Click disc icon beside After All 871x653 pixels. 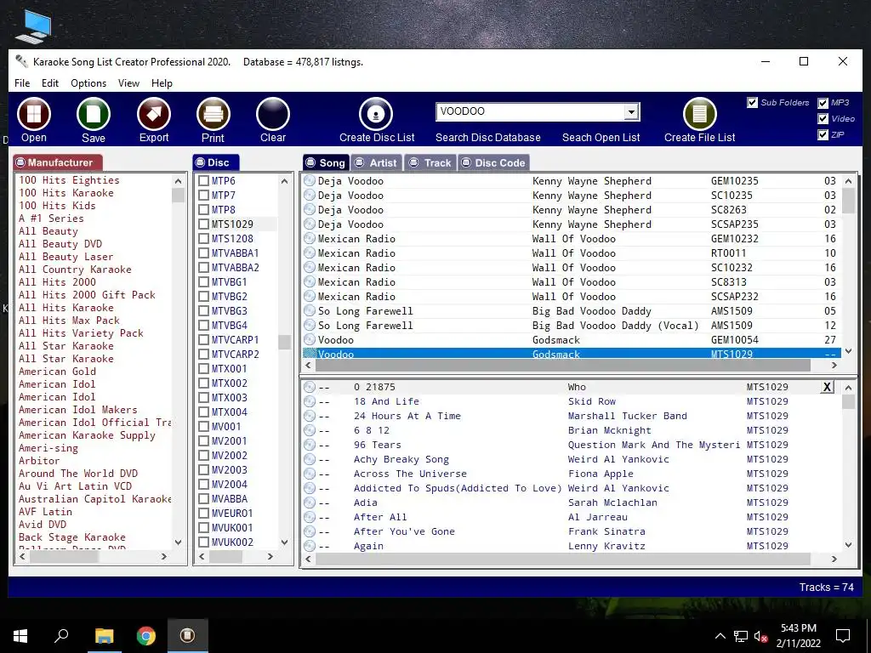pos(310,517)
